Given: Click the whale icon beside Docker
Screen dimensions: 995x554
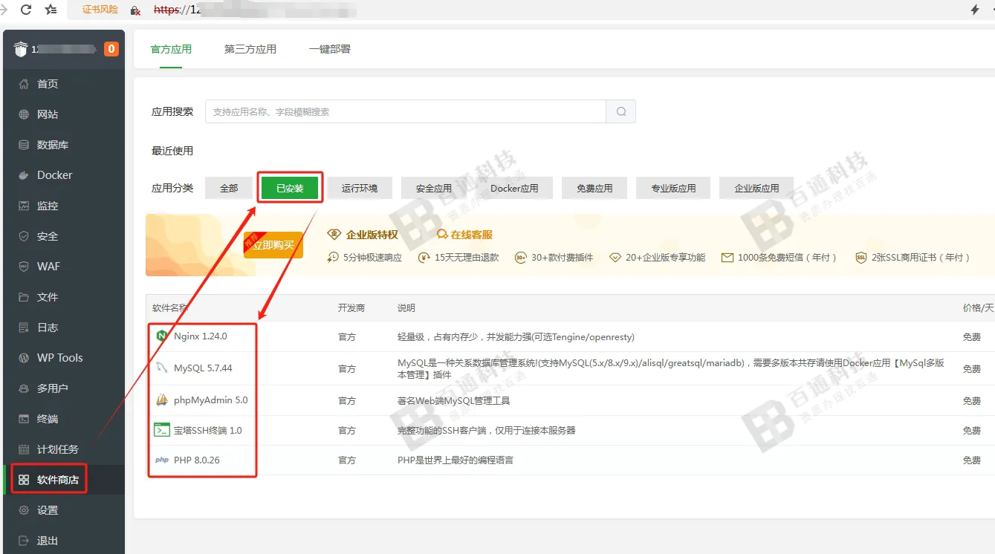Looking at the screenshot, I should [x=24, y=175].
